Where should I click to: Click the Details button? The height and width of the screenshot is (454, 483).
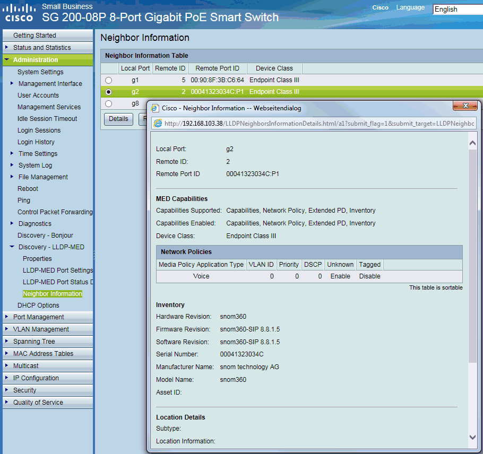[118, 119]
